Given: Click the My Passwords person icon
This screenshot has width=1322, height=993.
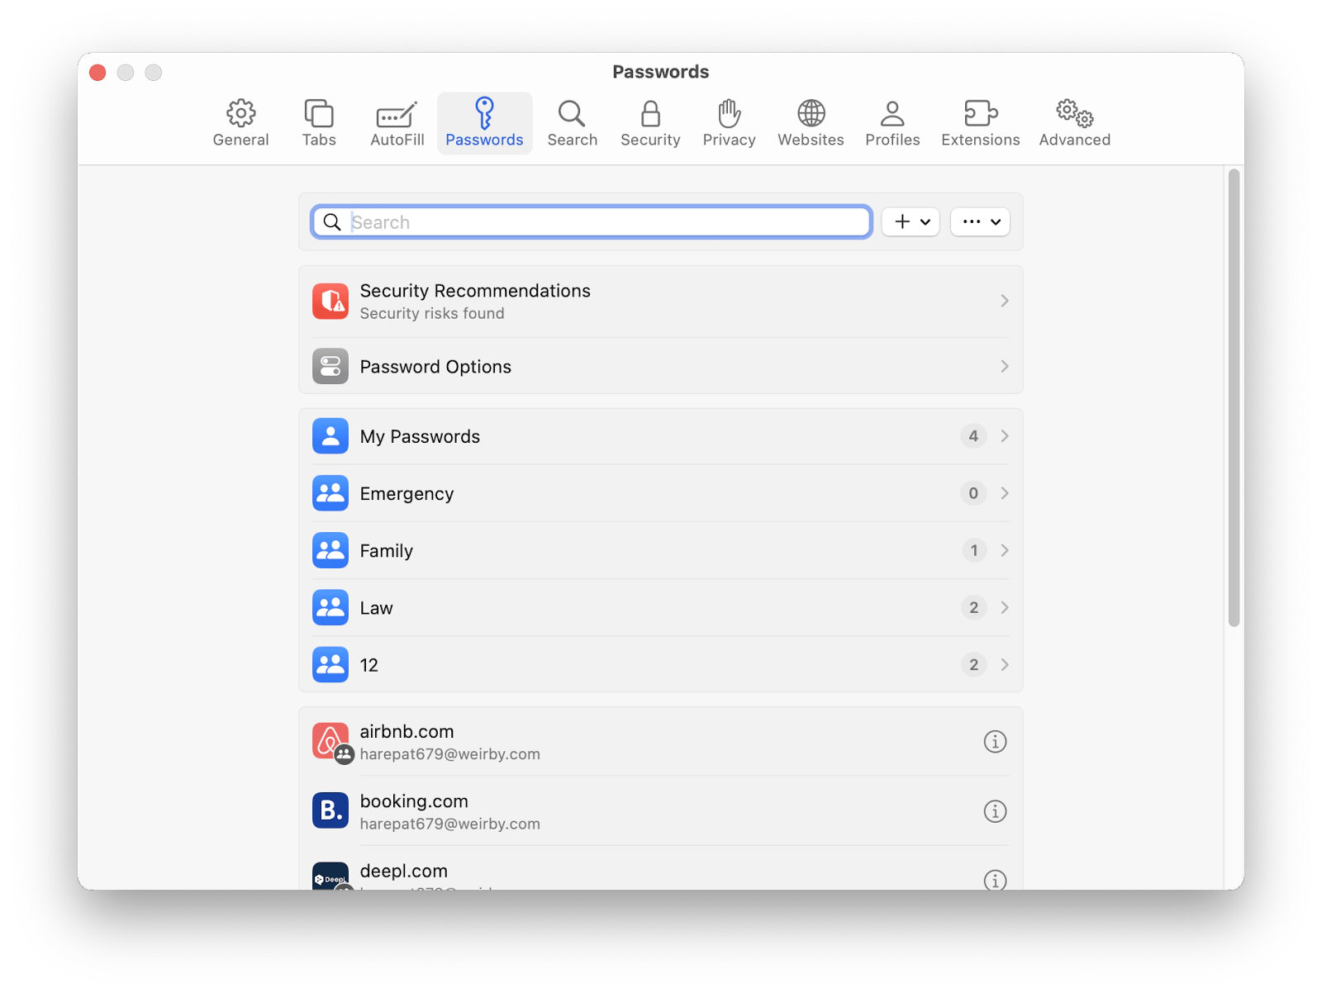Looking at the screenshot, I should coord(330,436).
